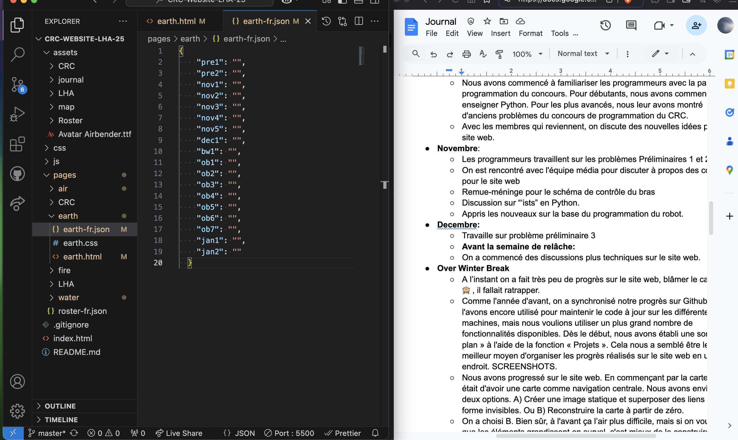Select the paint format tool in Docs
Screen dimensions: 738x440
499,54
